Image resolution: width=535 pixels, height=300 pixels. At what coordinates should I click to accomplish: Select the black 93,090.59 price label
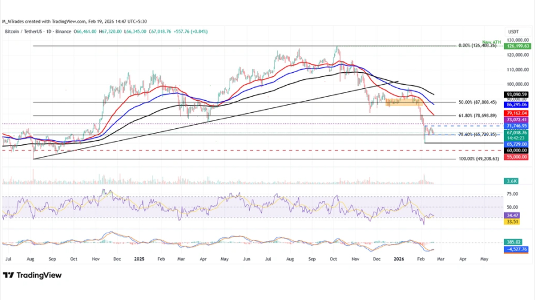coord(516,95)
